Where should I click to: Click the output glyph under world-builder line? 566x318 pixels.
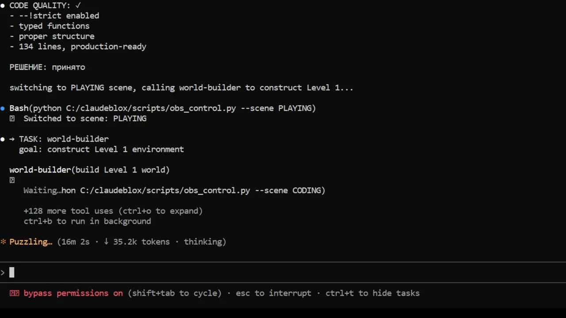12,180
